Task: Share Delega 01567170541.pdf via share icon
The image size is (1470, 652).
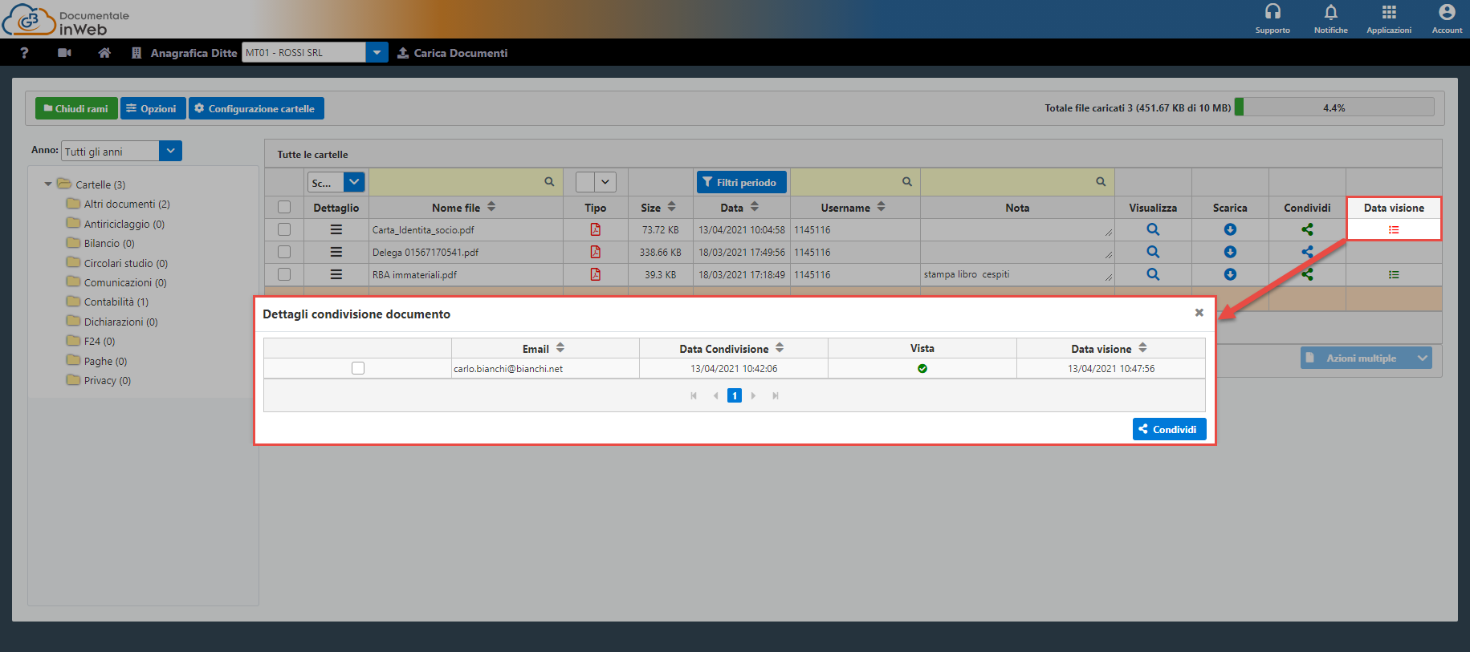Action: click(1307, 252)
